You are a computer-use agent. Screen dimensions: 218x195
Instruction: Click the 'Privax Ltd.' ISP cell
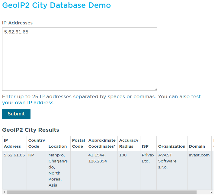[x=148, y=170]
